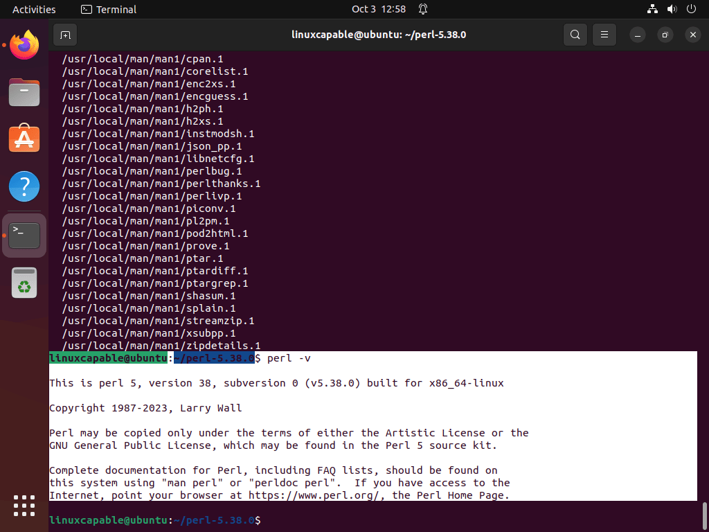Open the Activities overview
Screen dimensions: 709x532
point(34,9)
